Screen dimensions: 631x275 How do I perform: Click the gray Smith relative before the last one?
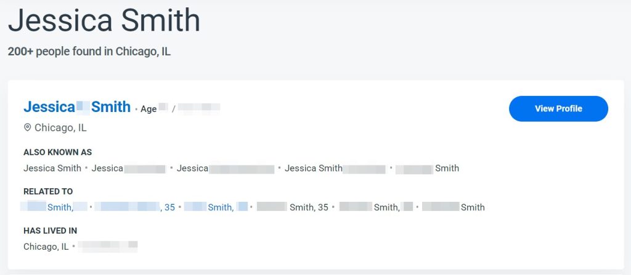click(377, 207)
